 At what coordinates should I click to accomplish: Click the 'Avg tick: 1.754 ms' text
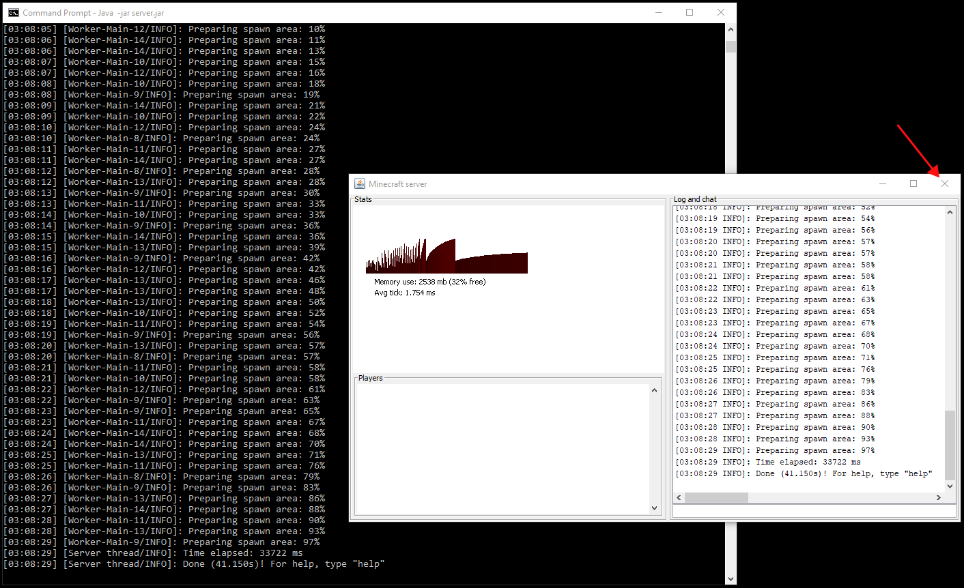pyautogui.click(x=404, y=293)
